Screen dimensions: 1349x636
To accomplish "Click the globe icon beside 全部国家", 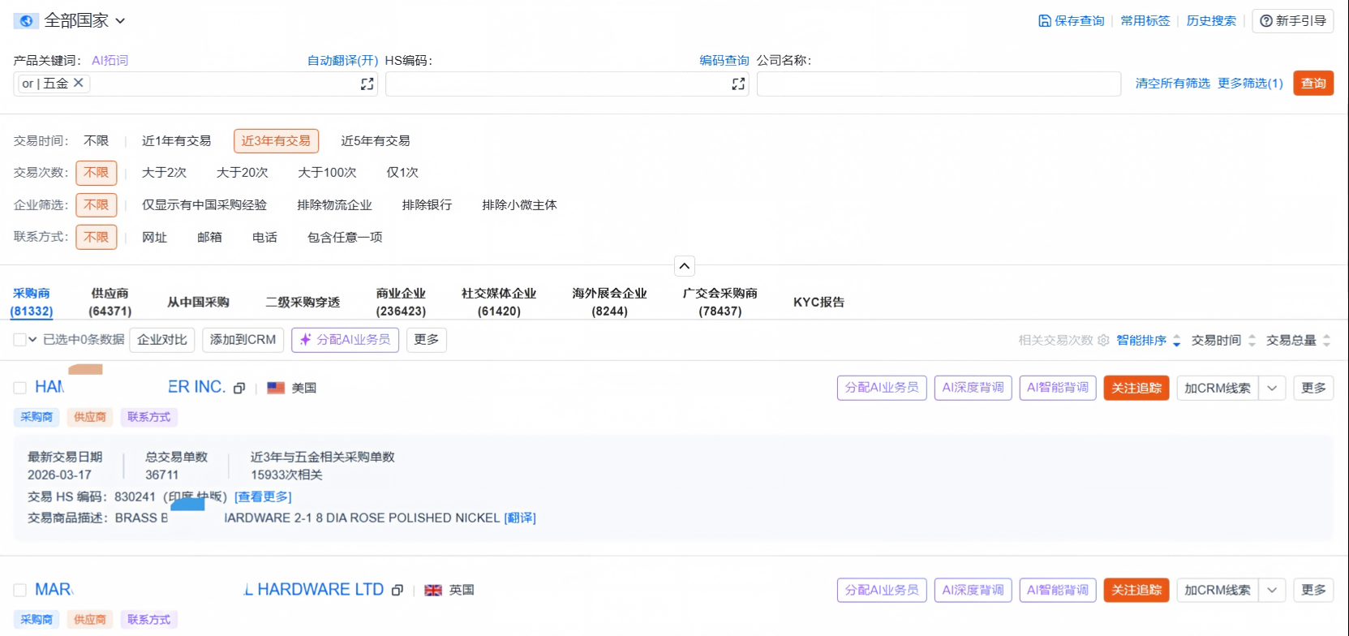I will pyautogui.click(x=26, y=21).
